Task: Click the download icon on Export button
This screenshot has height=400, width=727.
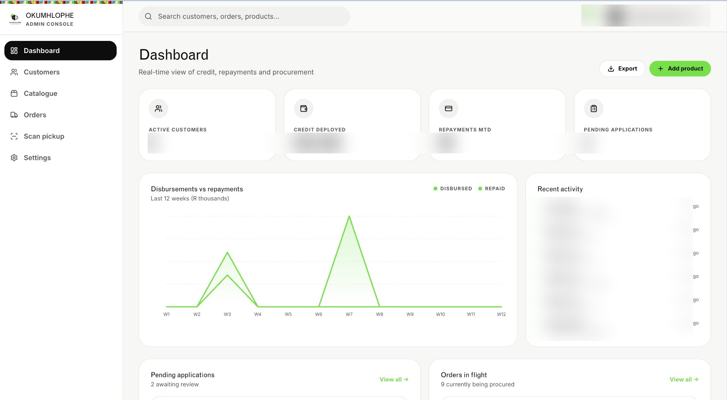Action: click(611, 69)
